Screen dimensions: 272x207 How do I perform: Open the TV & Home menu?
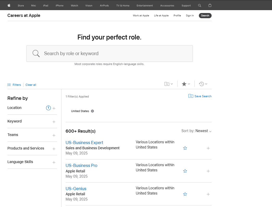[x=123, y=5]
